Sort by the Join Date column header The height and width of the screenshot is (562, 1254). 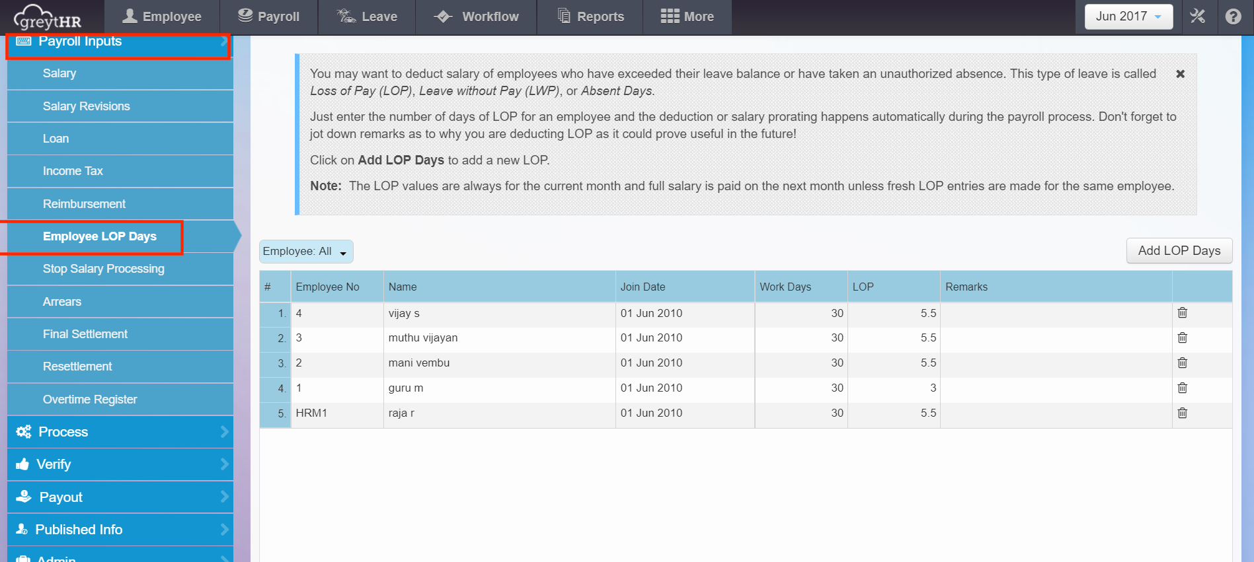(x=685, y=287)
